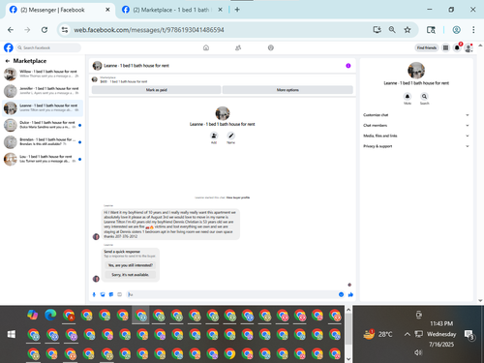Expand Chat members section
The image size is (484, 363).
pos(416,125)
